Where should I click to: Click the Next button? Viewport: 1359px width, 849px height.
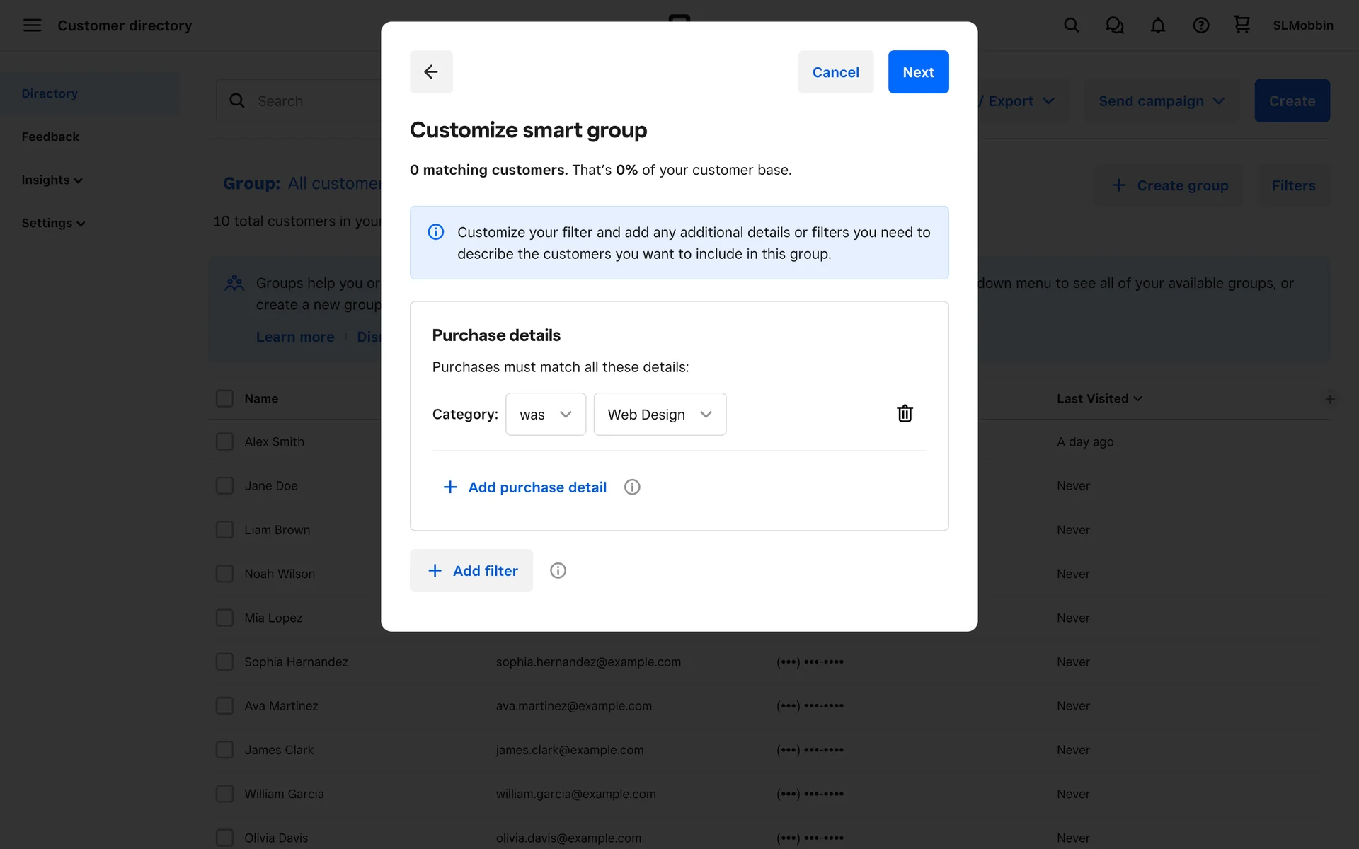click(x=918, y=72)
